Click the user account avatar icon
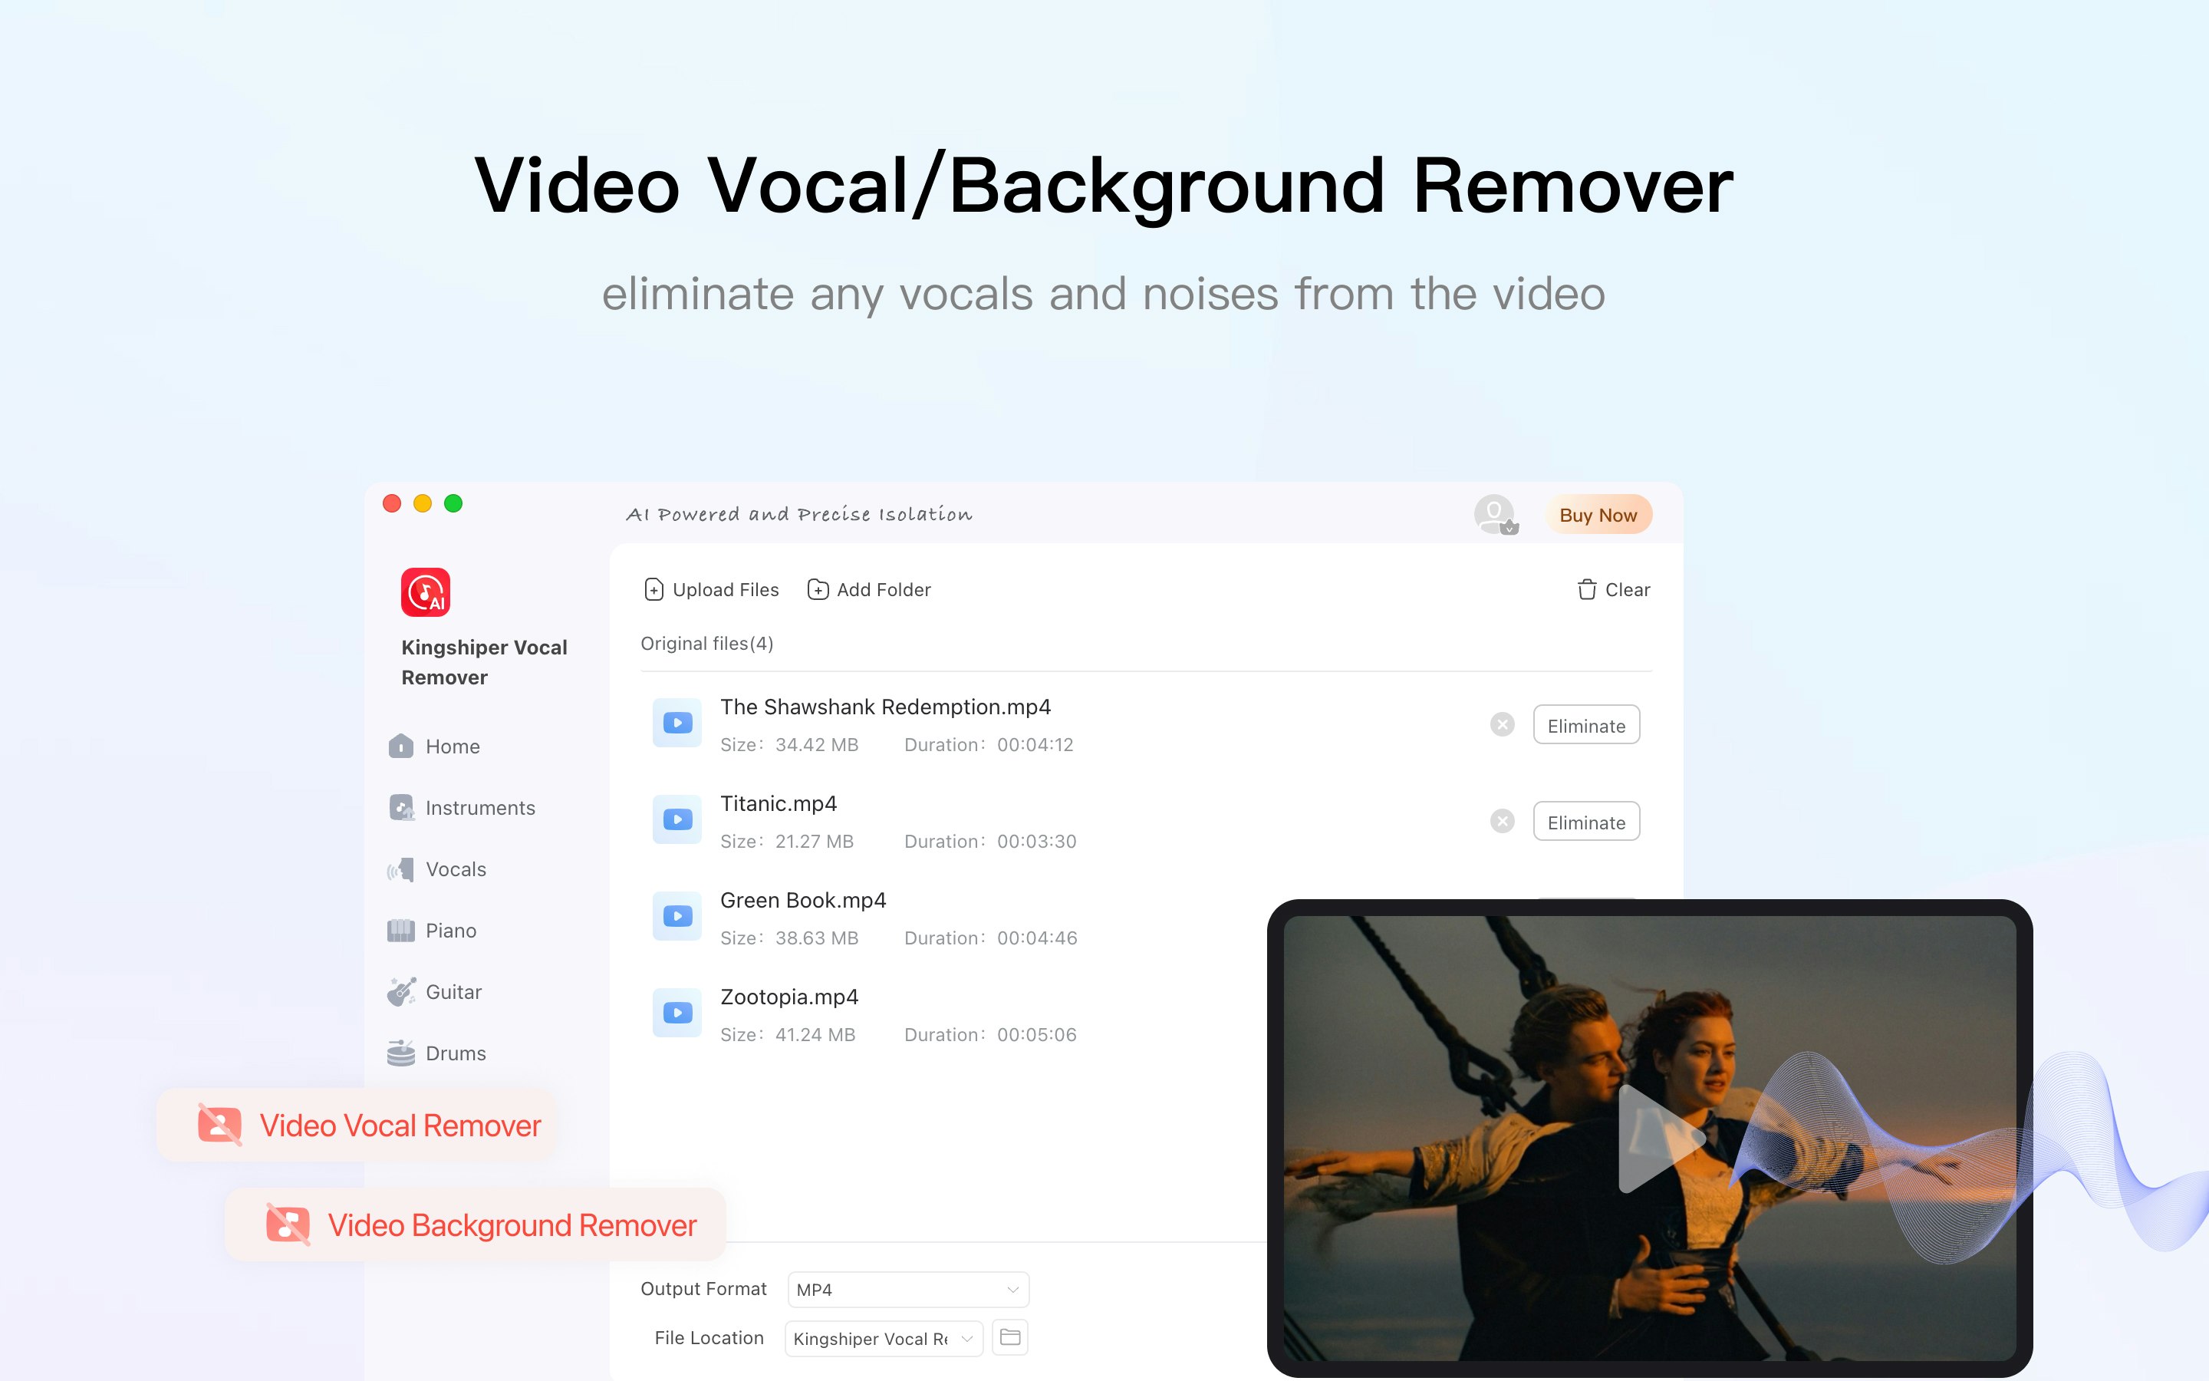 (x=1495, y=514)
